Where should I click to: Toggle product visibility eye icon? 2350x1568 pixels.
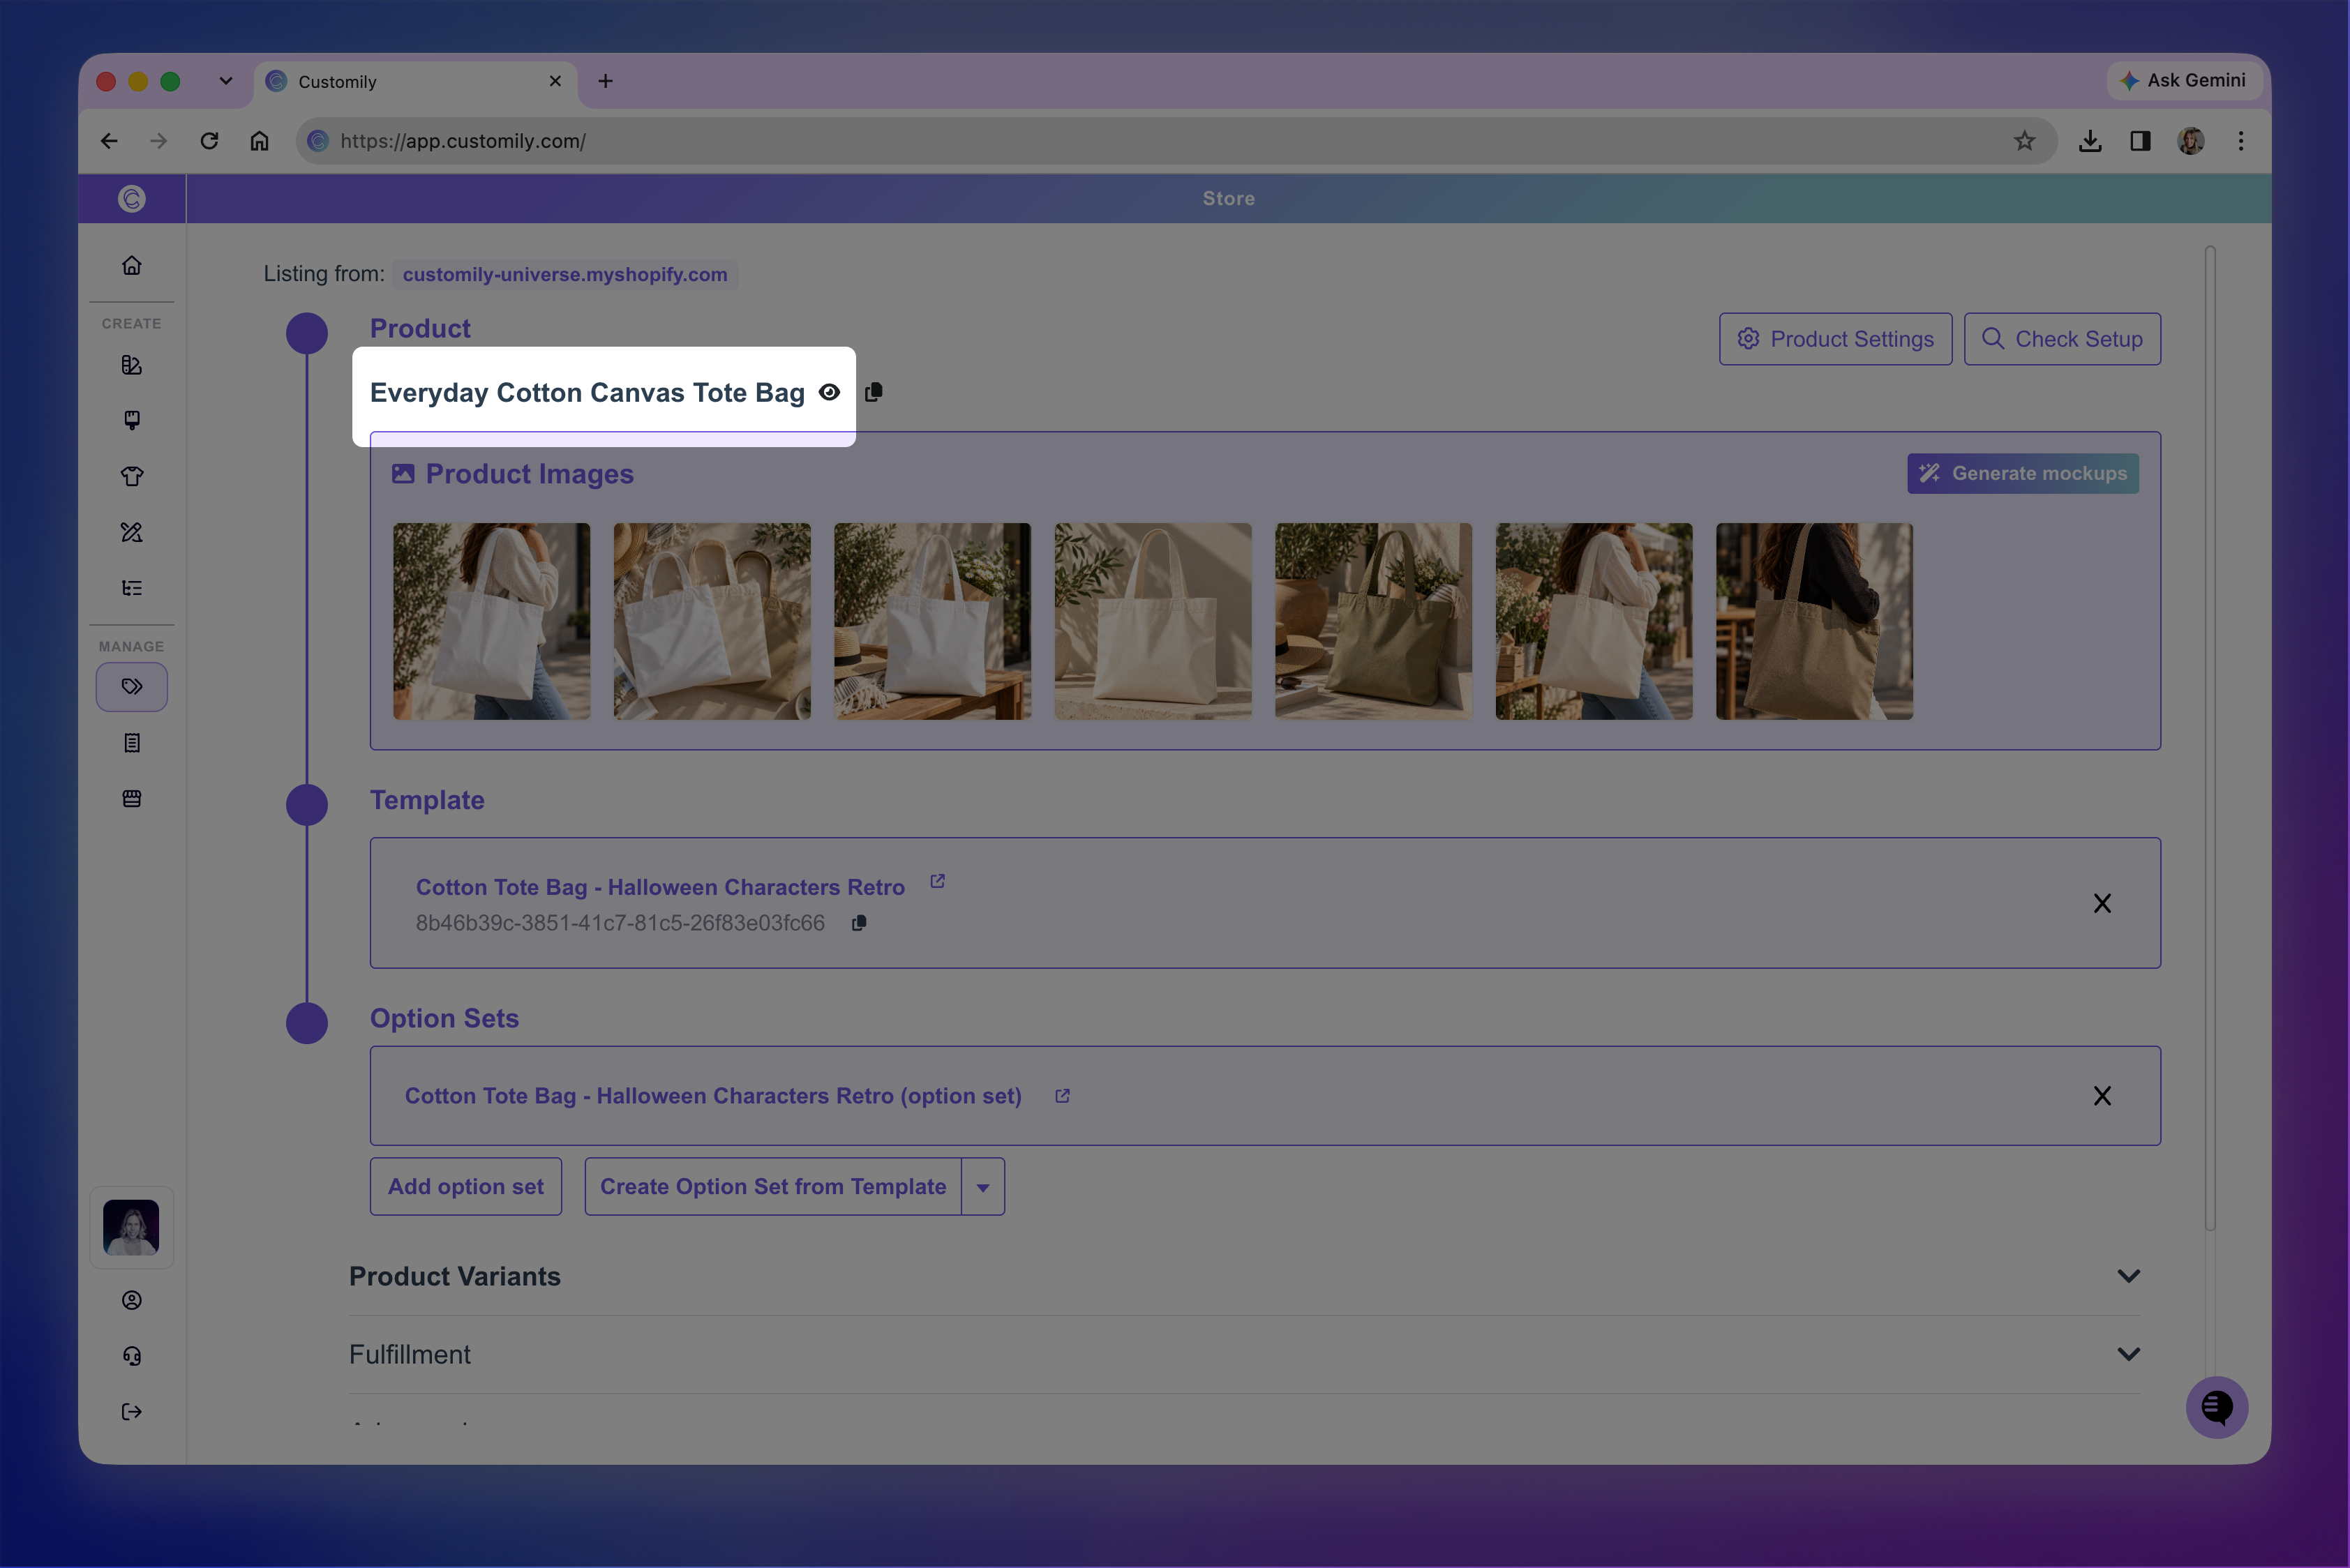point(830,392)
